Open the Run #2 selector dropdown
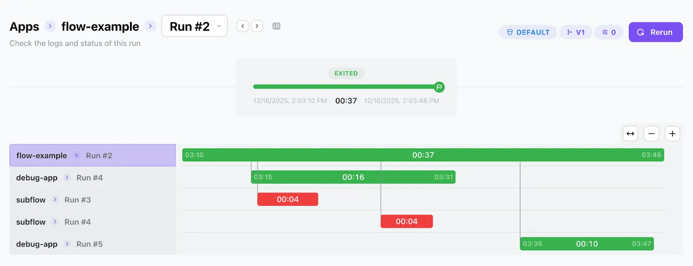Screen dimensions: 693x266 coord(194,26)
